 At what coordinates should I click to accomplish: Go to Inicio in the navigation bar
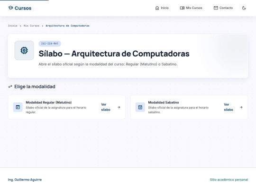pyautogui.click(x=165, y=8)
